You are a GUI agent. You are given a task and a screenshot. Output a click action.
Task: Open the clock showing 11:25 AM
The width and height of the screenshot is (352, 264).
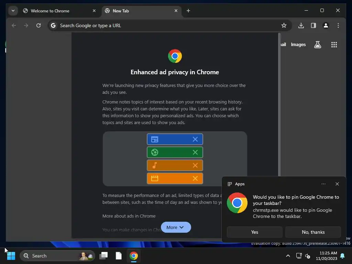[x=327, y=256]
